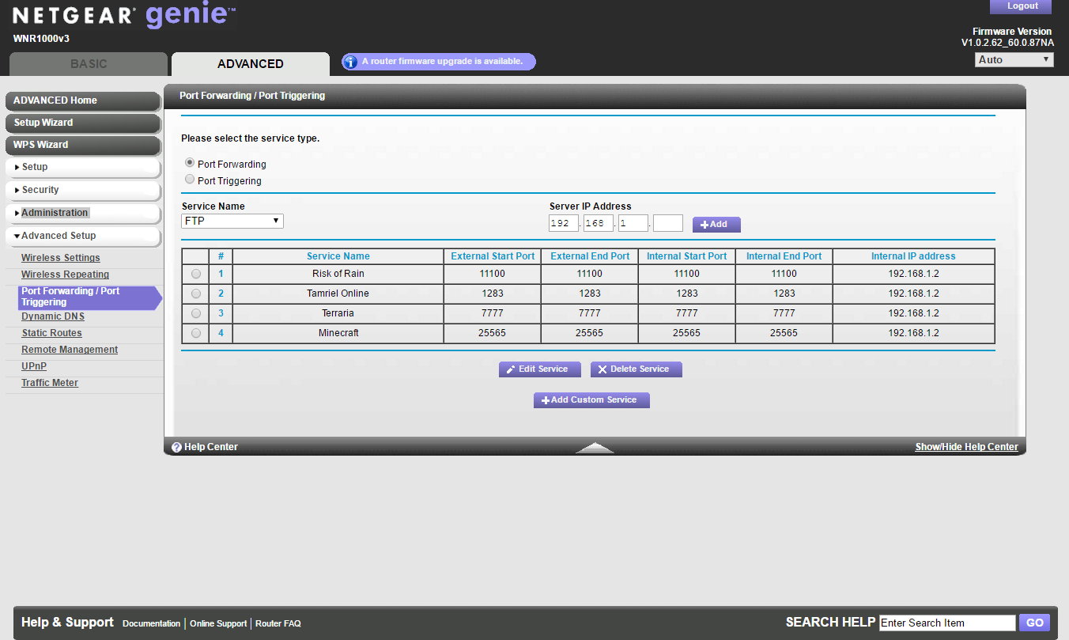This screenshot has height=640, width=1069.
Task: Click row number 2 in the table
Action: click(221, 293)
